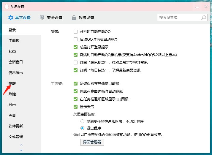Screen dimensions: 212x155
Task: Click the 登录: section heading
Action: (55, 31)
